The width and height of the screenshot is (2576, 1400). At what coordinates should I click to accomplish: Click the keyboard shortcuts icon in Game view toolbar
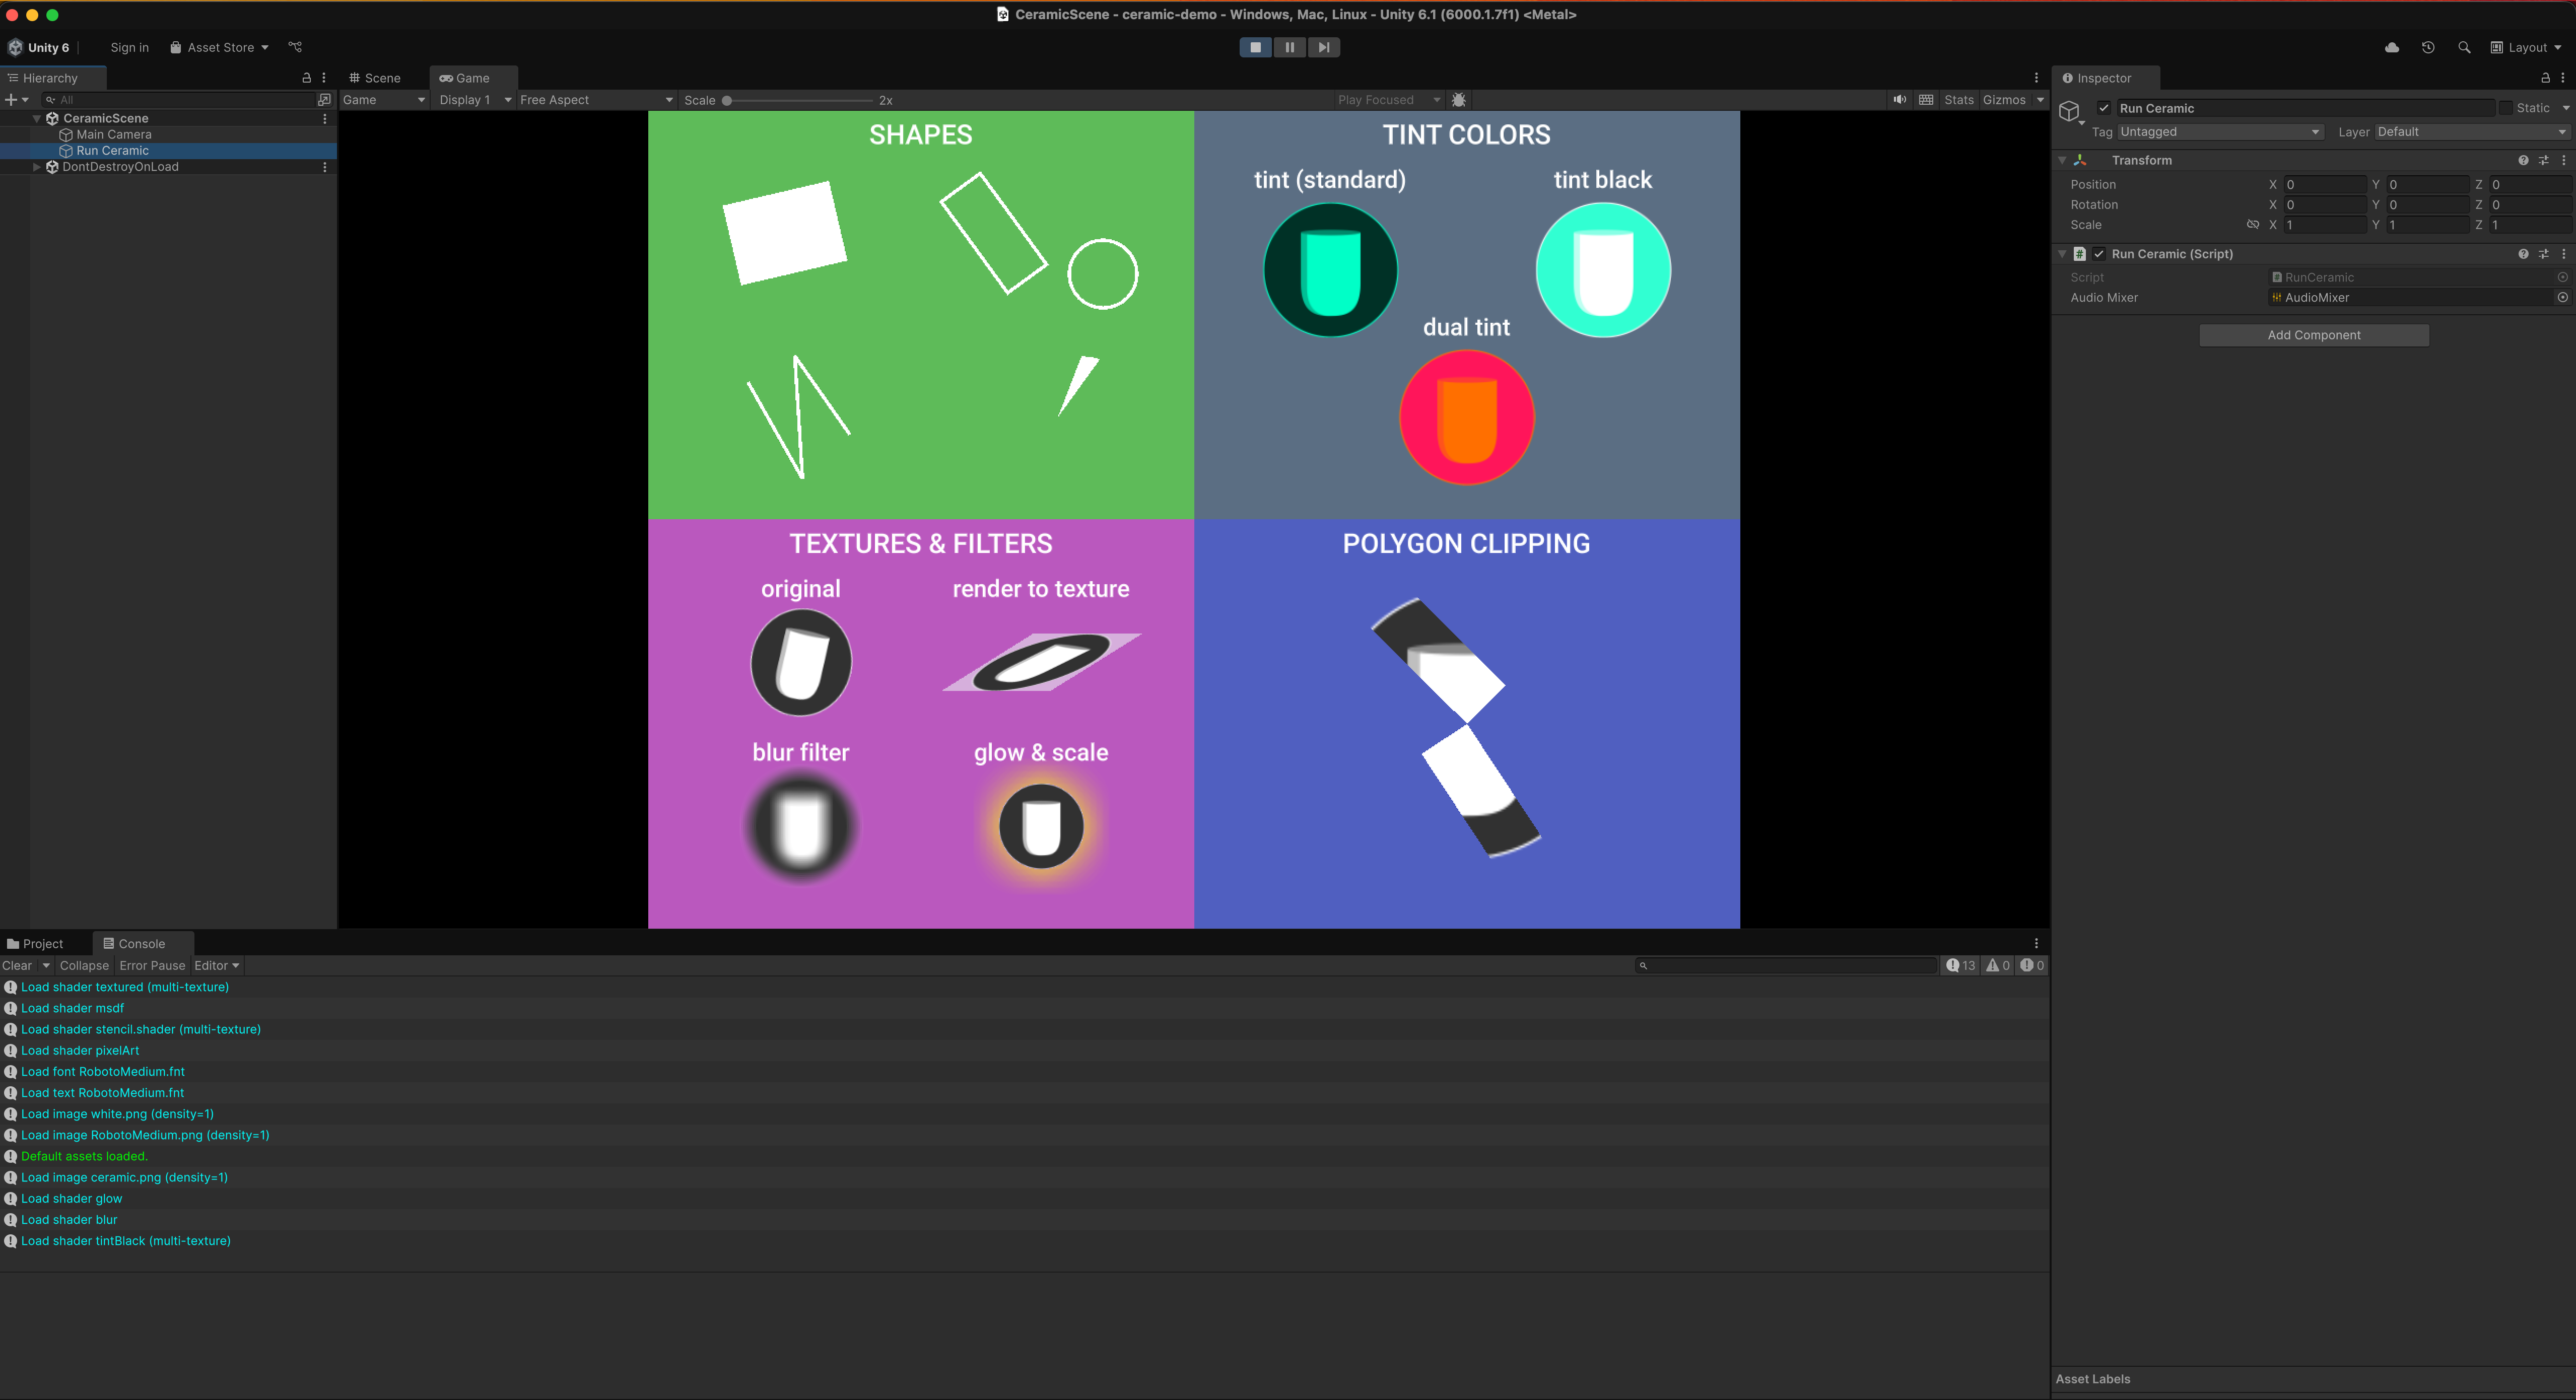[x=1925, y=99]
